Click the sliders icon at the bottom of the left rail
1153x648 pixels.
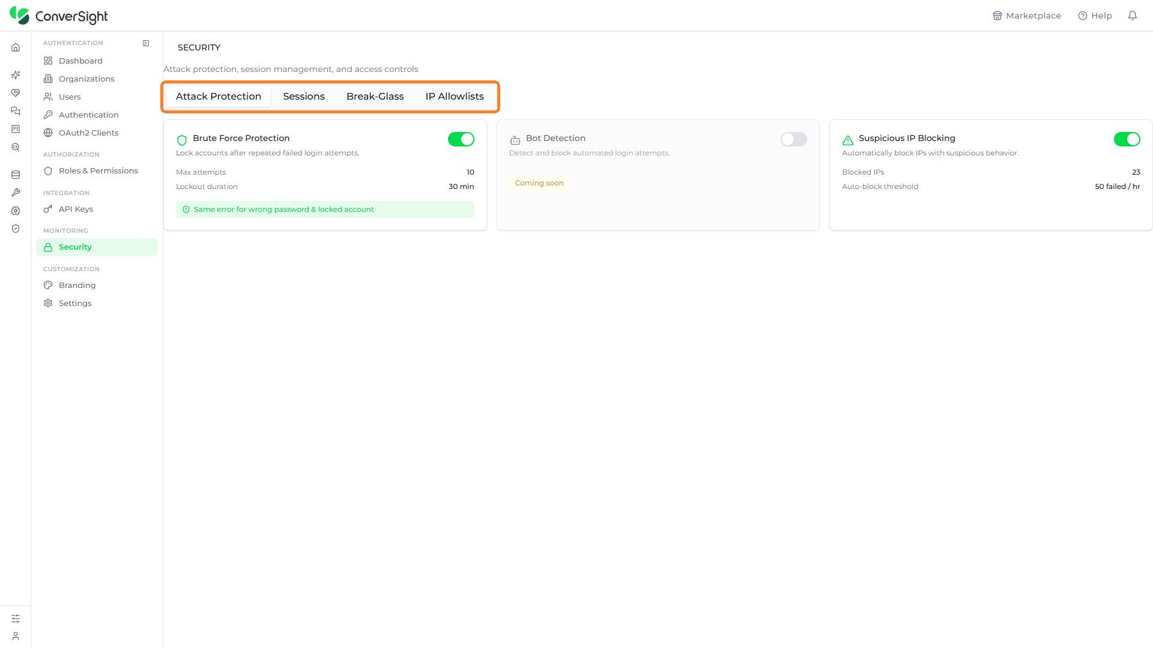tap(16, 619)
